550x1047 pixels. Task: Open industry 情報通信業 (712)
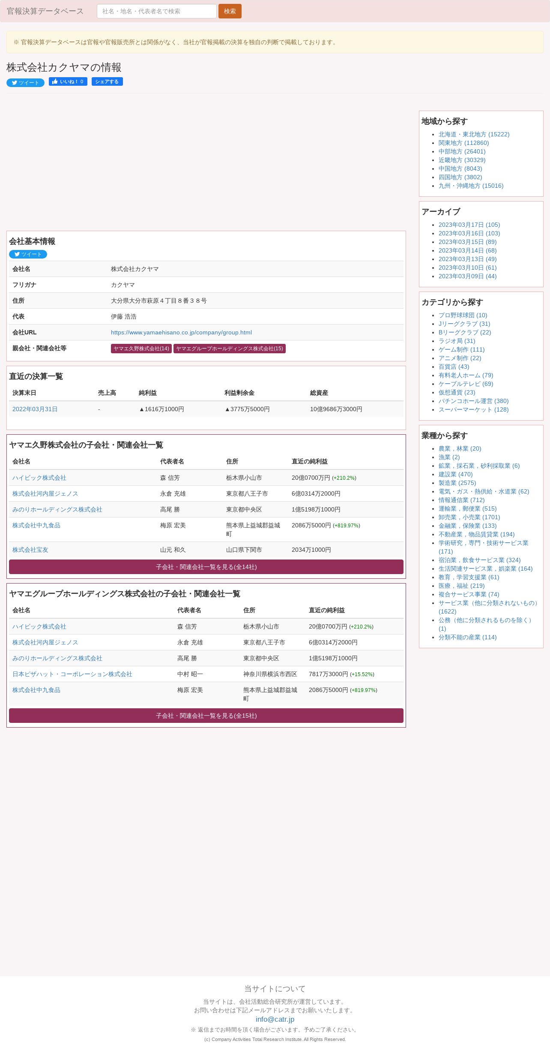pyautogui.click(x=461, y=500)
